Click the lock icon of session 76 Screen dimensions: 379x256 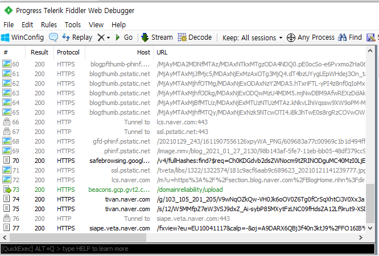pos(7,218)
